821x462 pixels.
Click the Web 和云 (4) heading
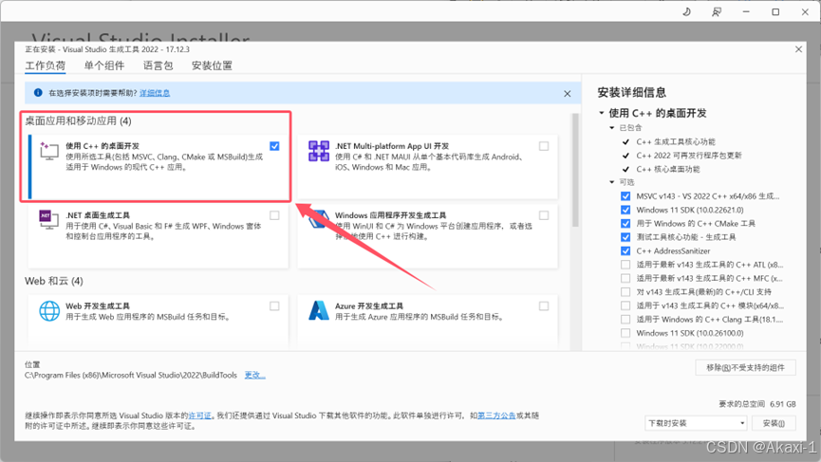point(54,281)
